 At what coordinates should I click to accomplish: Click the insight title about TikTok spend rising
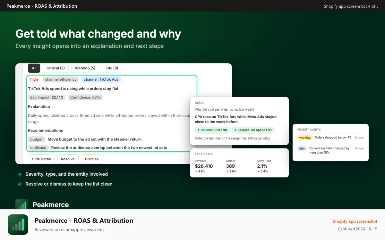pyautogui.click(x=73, y=89)
